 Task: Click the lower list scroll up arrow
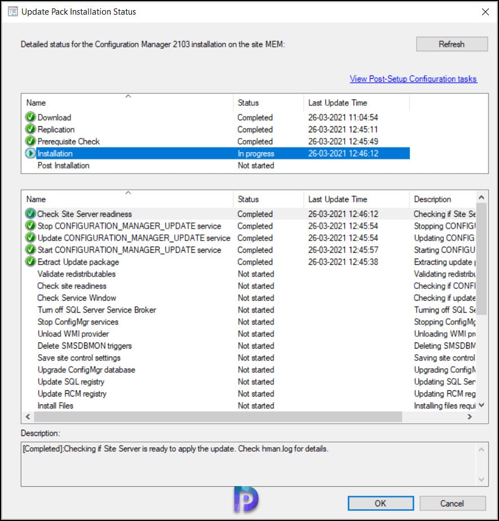[x=482, y=197]
